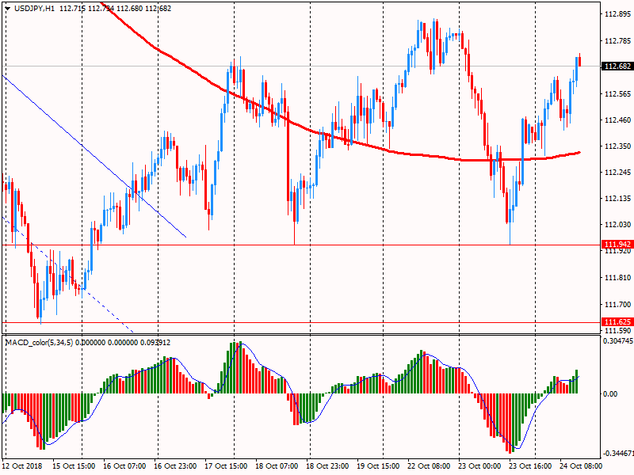Click the latest rightmost blue candlestick
This screenshot has width=634, height=475.
click(x=578, y=67)
